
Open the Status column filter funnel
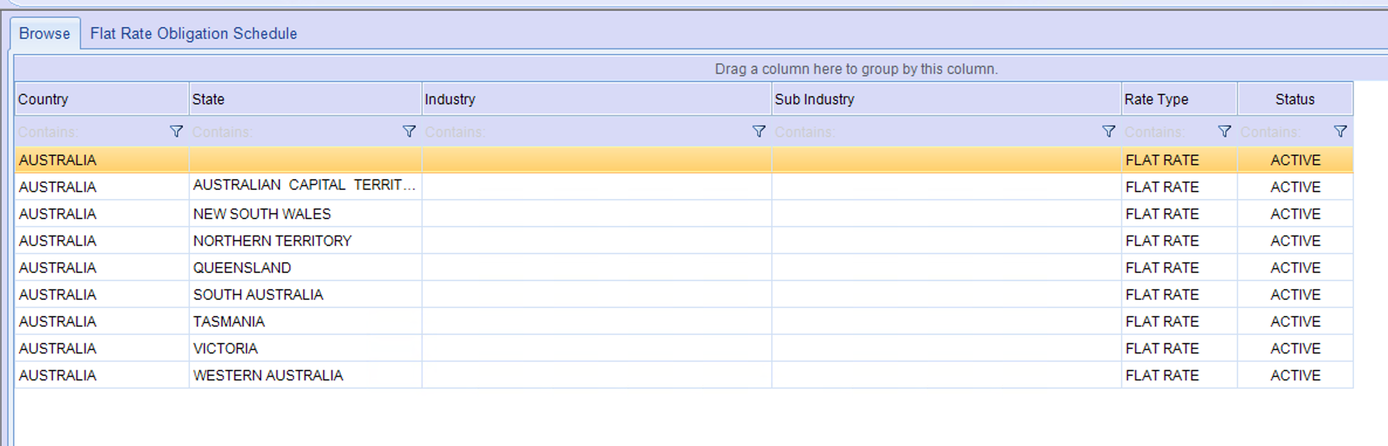(1340, 132)
